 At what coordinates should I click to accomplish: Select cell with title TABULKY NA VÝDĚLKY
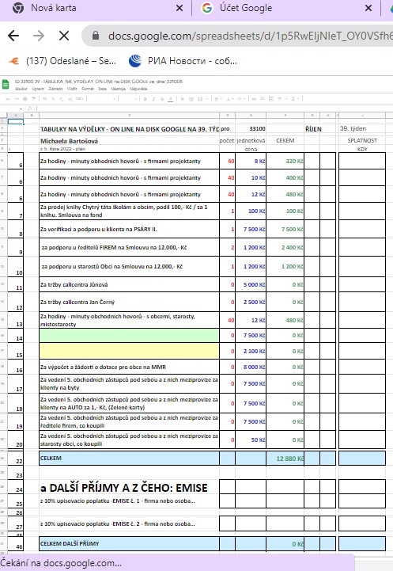pos(130,129)
